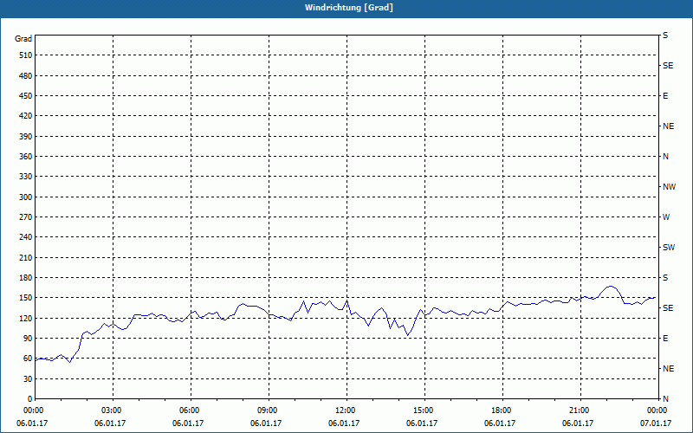The height and width of the screenshot is (433, 693).
Task: Click the 03:00 time label
Action: pyautogui.click(x=113, y=410)
